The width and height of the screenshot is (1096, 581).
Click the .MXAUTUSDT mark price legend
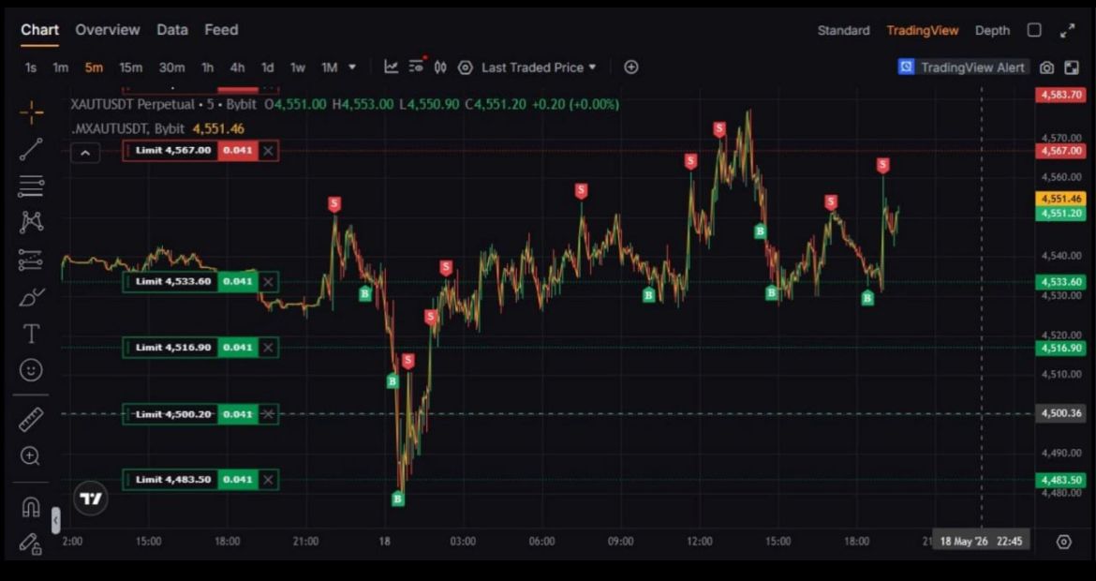point(128,128)
